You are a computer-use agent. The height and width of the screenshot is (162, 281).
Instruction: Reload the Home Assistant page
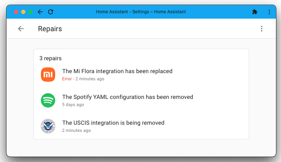pos(51,12)
